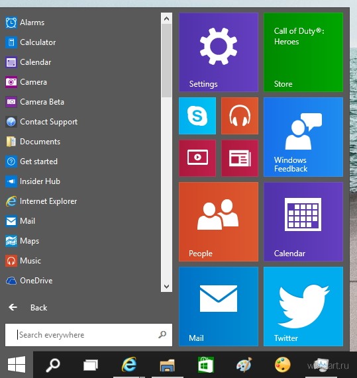Open the orange headphones Music tile
Viewport: 357px width, 378px height.
pyautogui.click(x=240, y=116)
